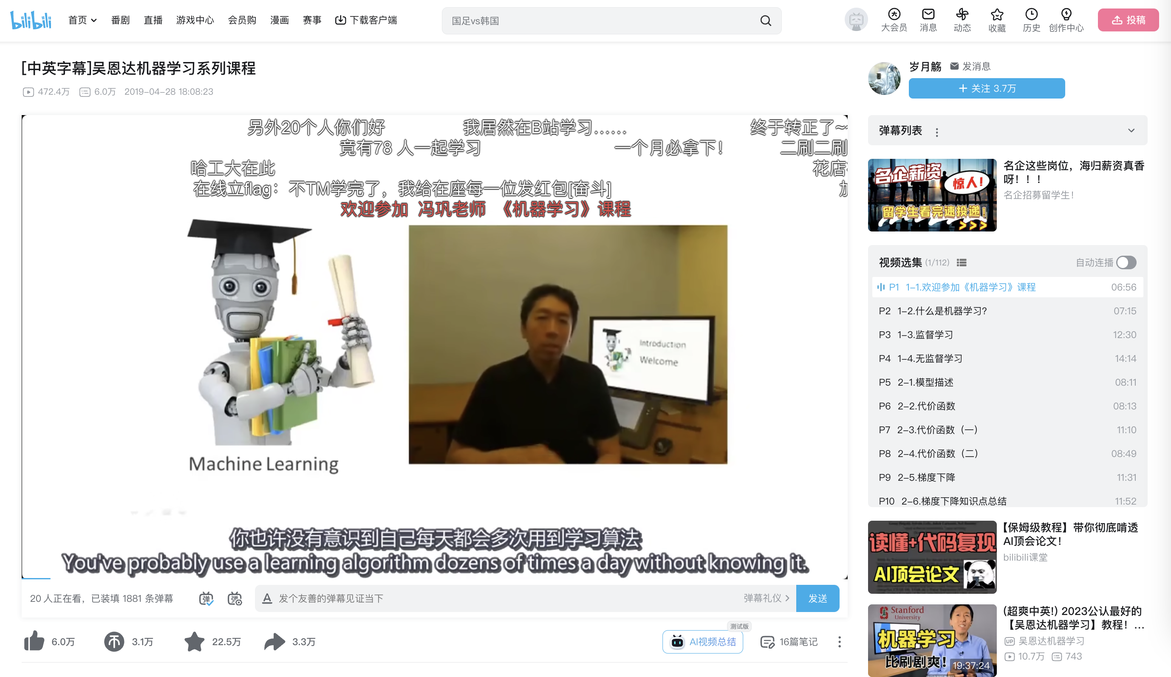The width and height of the screenshot is (1171, 677).
Task: Click the 关注 follow button
Action: pos(987,88)
